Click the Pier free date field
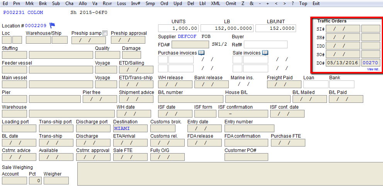This screenshot has width=383, height=186. [x=100, y=99]
